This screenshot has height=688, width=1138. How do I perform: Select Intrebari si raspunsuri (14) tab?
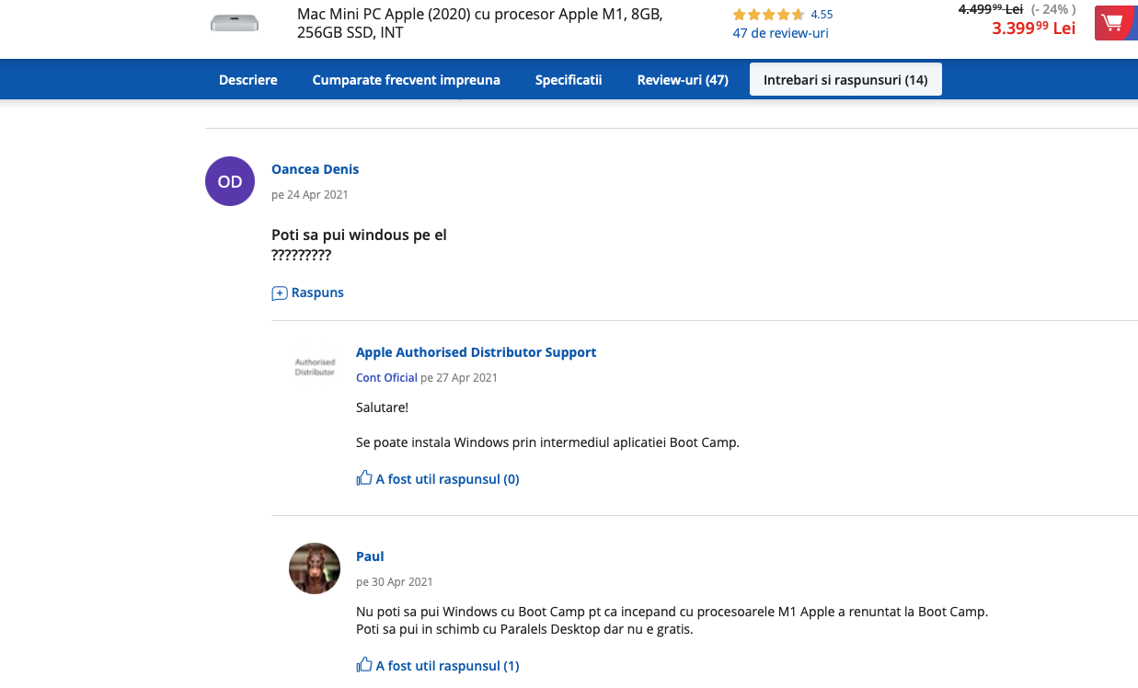pyautogui.click(x=845, y=80)
